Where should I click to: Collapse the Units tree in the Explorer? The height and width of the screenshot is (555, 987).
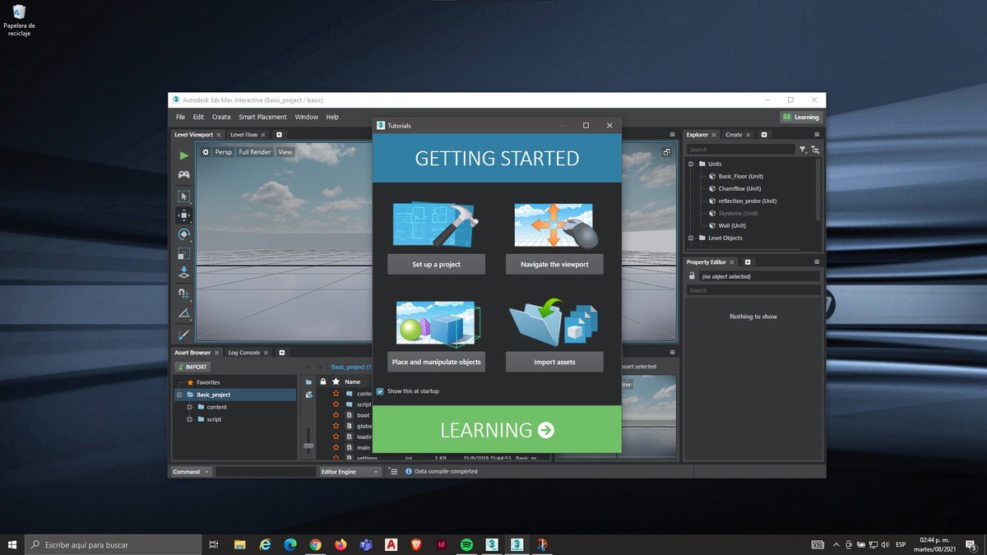[690, 164]
